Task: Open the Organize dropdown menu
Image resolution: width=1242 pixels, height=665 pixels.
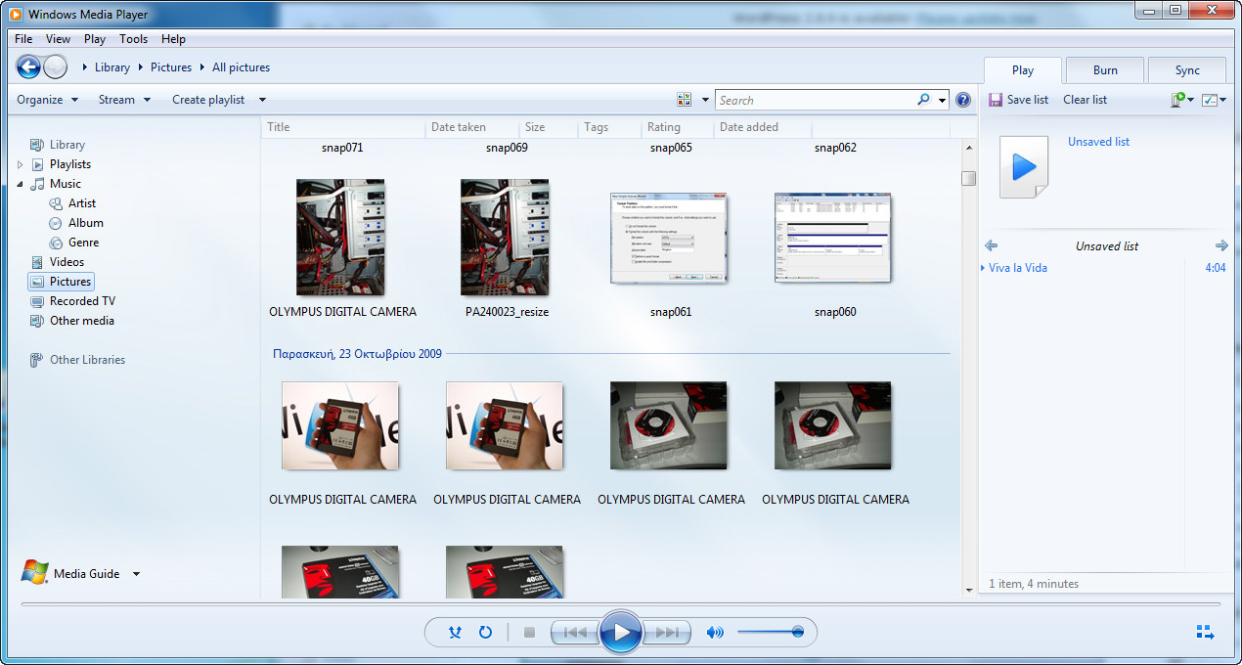Action: click(x=47, y=100)
